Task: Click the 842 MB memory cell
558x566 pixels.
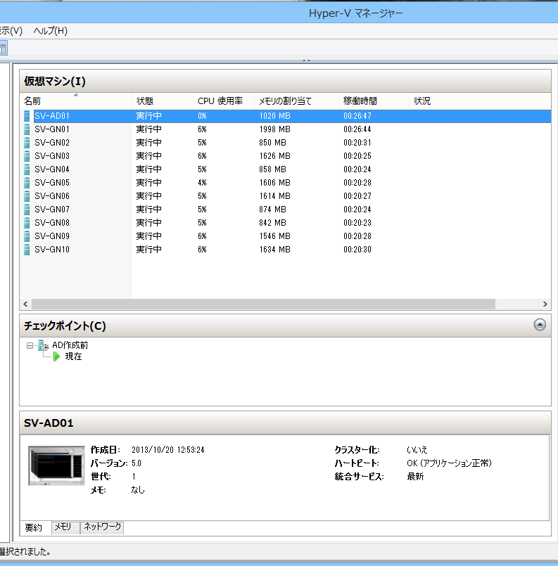Action: 273,223
